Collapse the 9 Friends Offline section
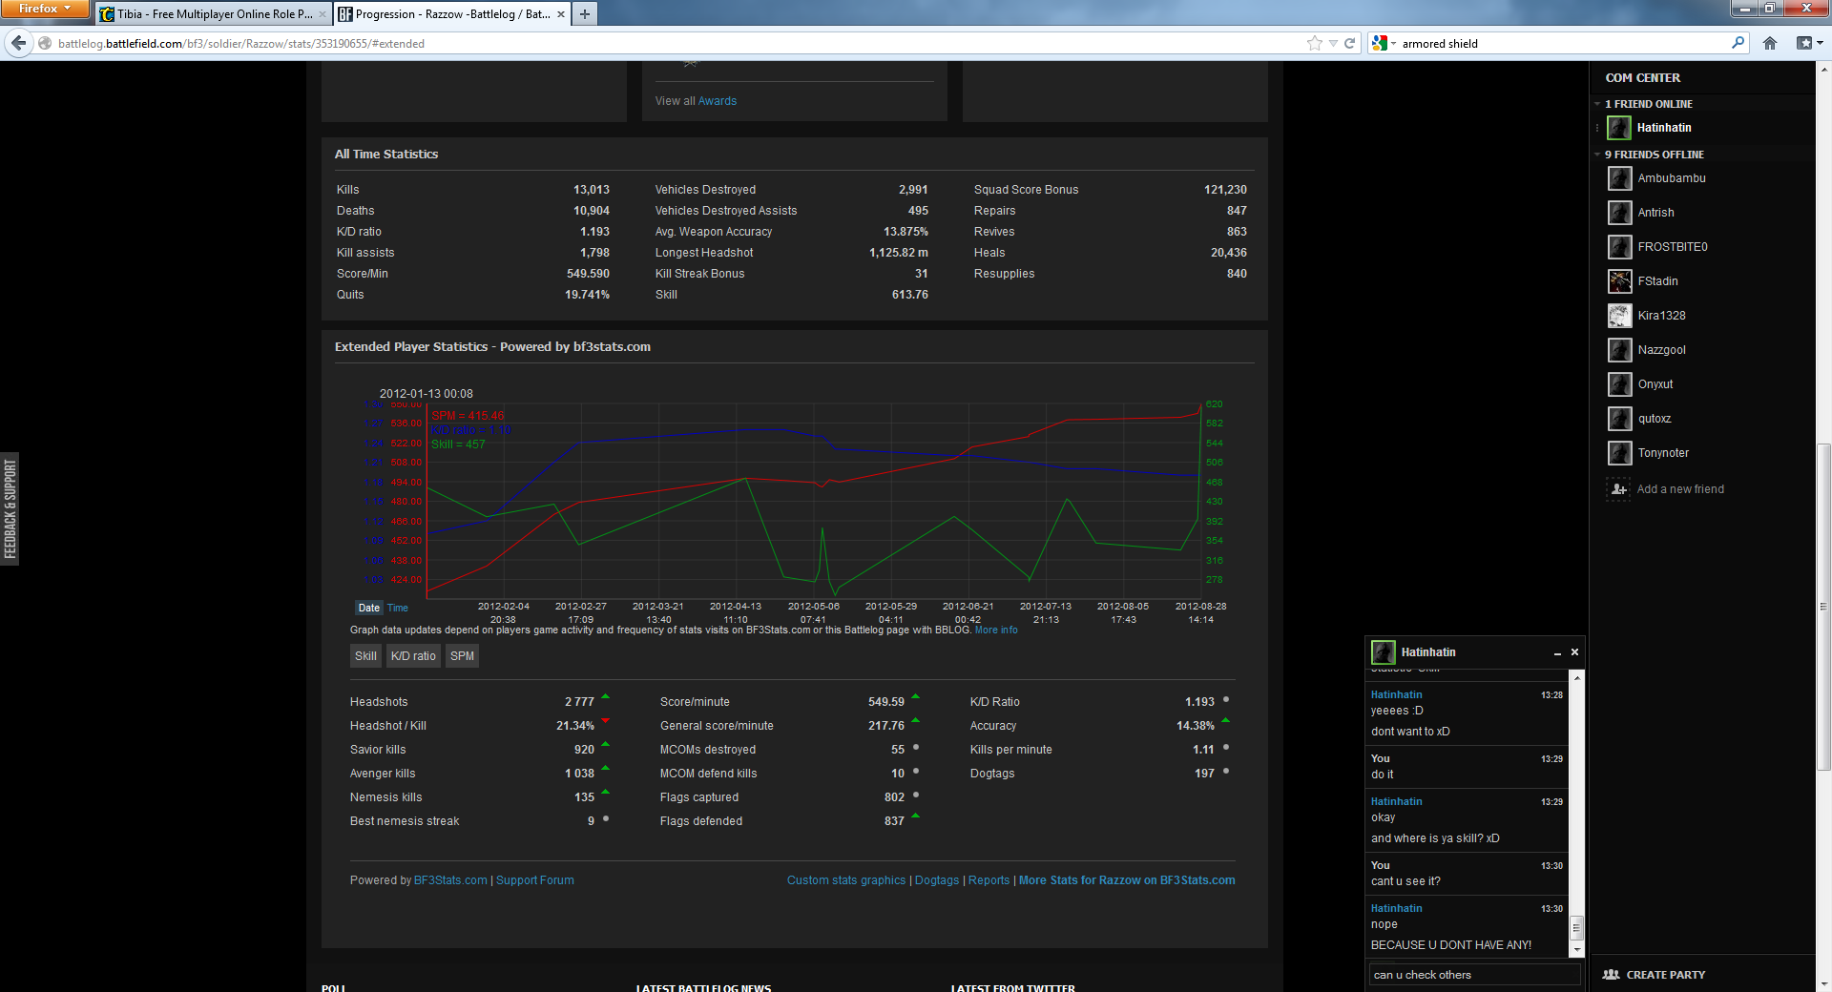The image size is (1832, 992). 1597,155
